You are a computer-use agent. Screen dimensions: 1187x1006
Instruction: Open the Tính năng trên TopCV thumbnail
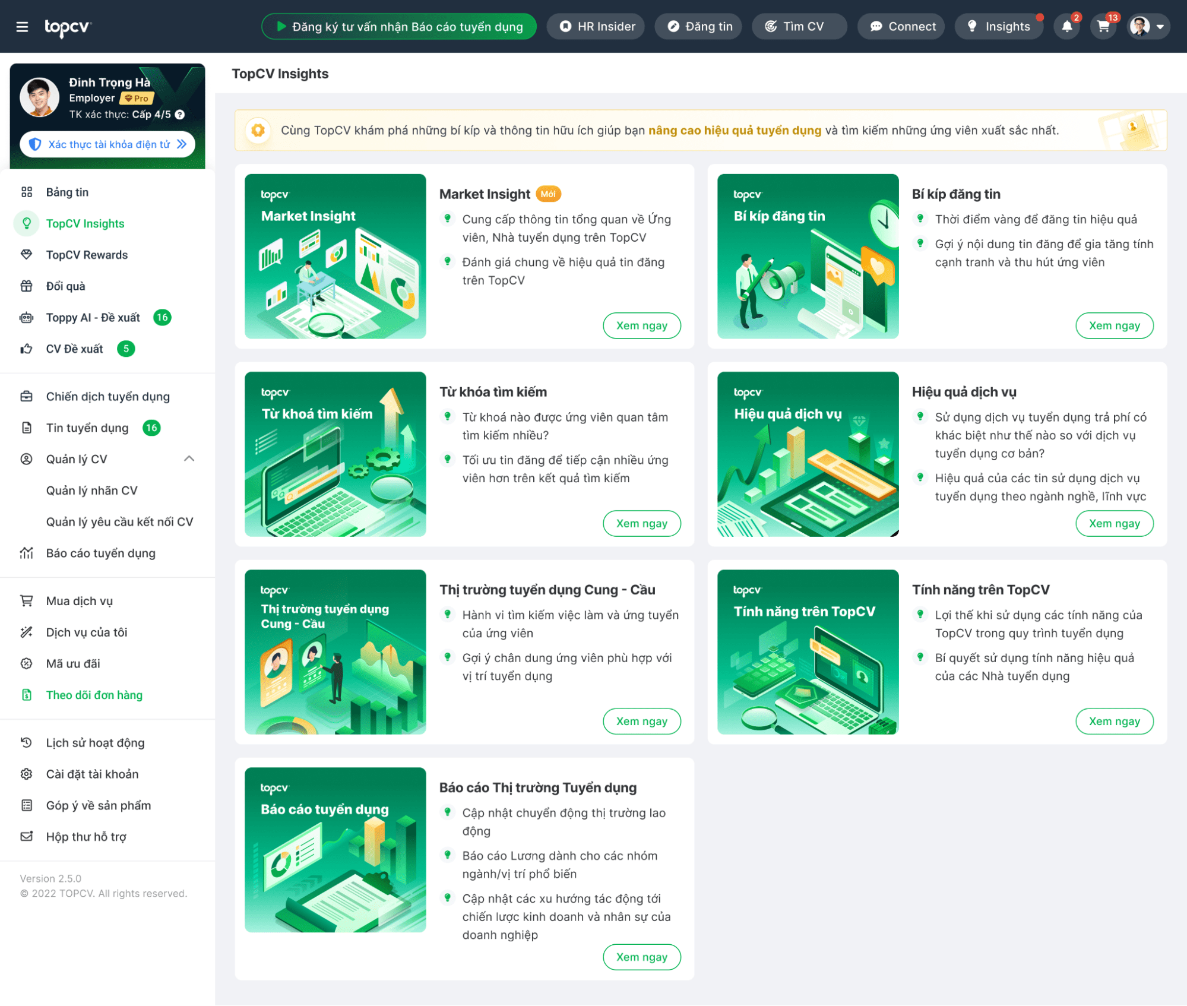coord(808,652)
